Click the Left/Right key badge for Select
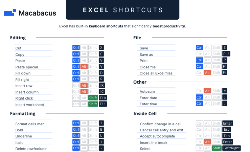Viewport: 250px width, 152px height. tap(231, 148)
